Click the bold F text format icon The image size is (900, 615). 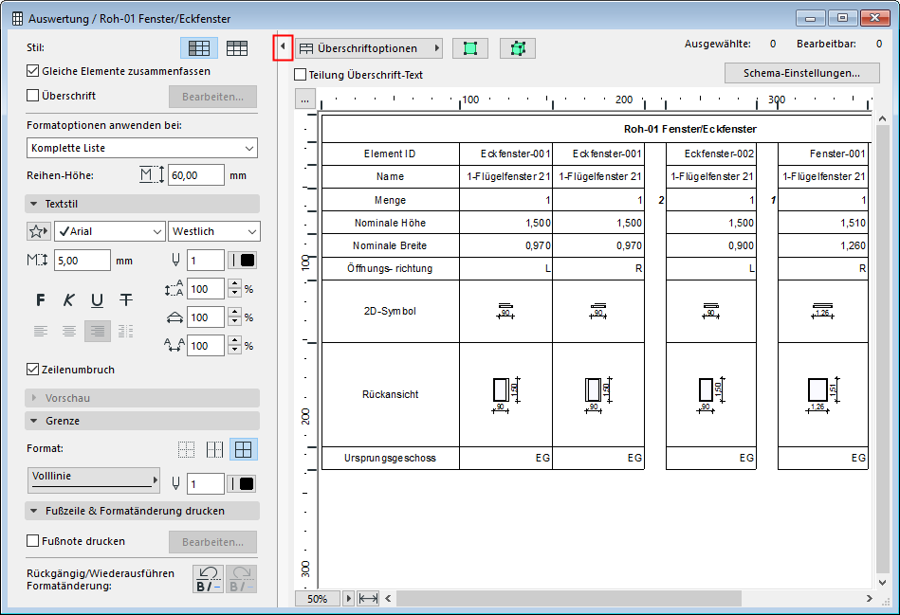40,300
